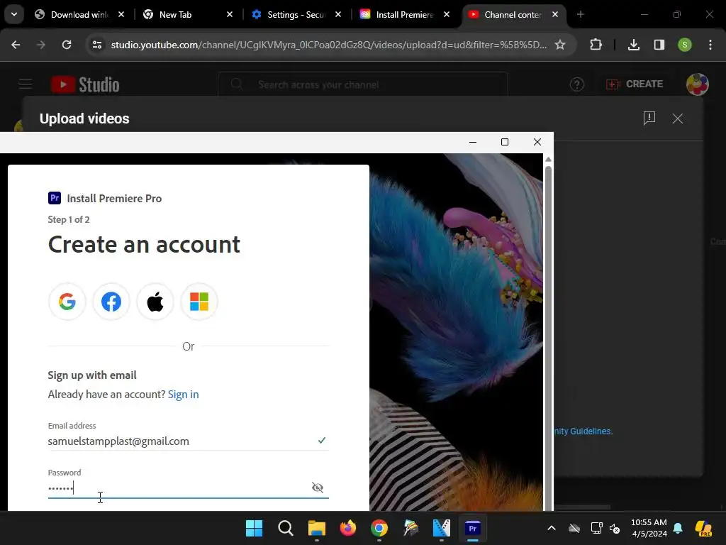Open the taskbar clock showing 10:55 AM
The width and height of the screenshot is (726, 545).
tap(649, 528)
